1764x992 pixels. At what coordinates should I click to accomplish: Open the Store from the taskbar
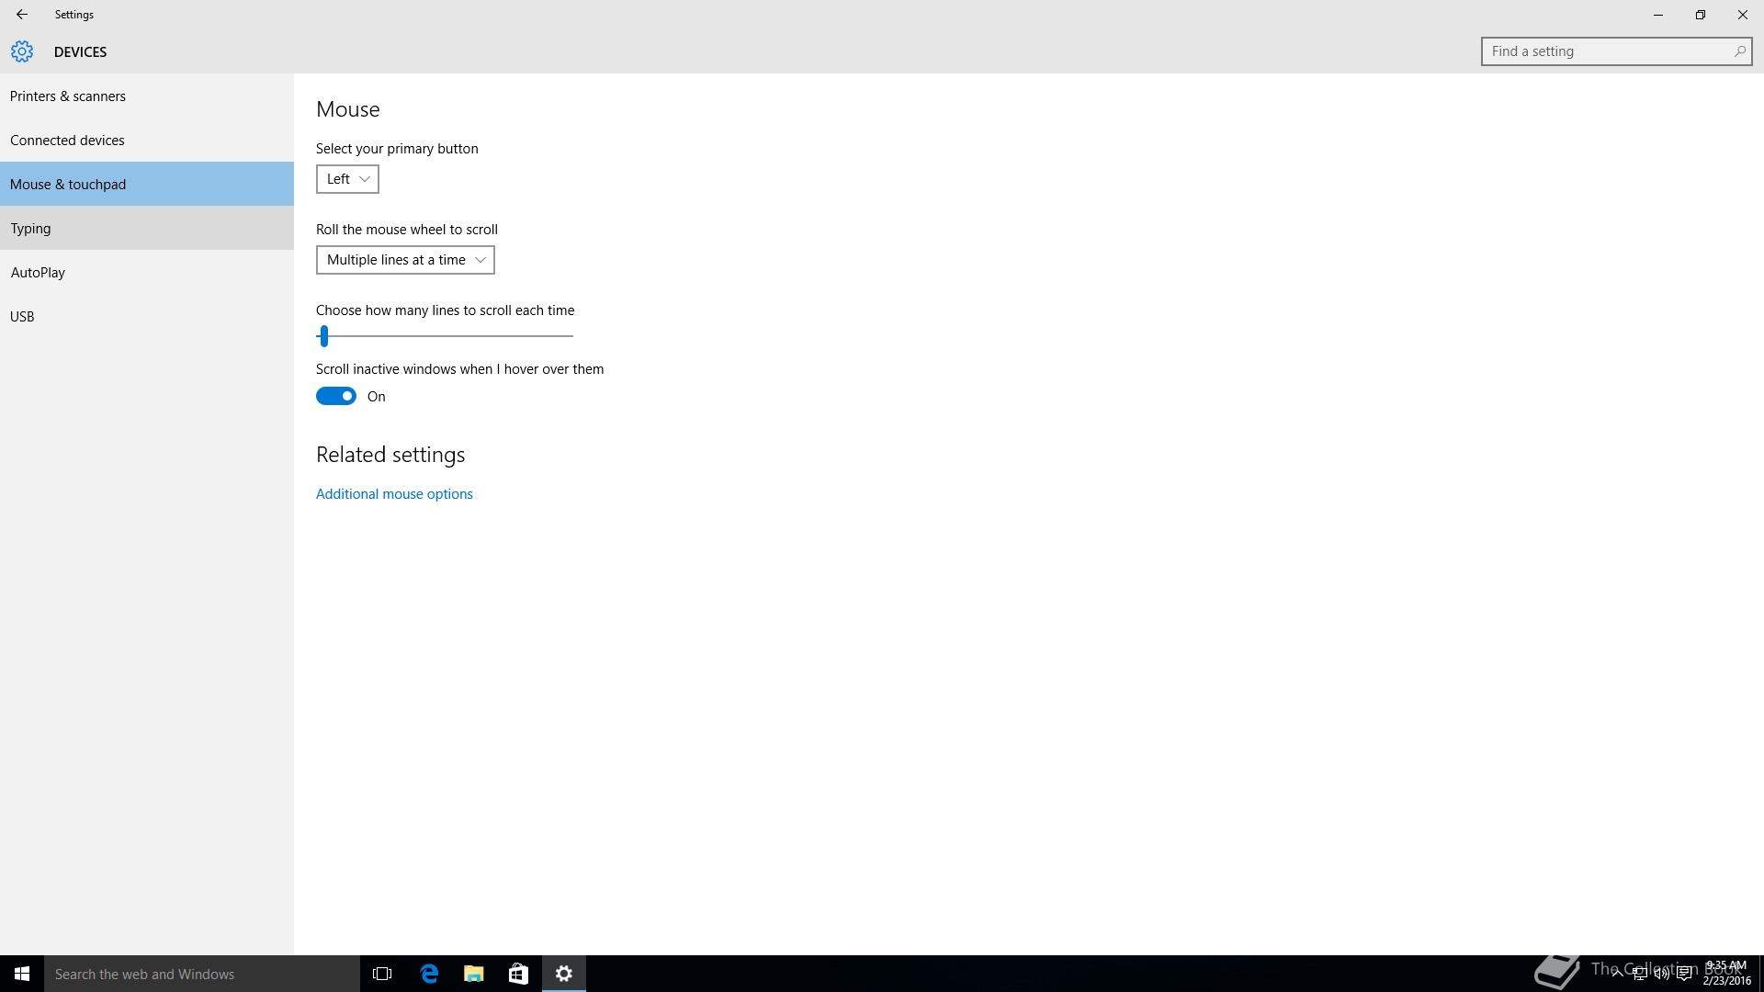click(518, 974)
